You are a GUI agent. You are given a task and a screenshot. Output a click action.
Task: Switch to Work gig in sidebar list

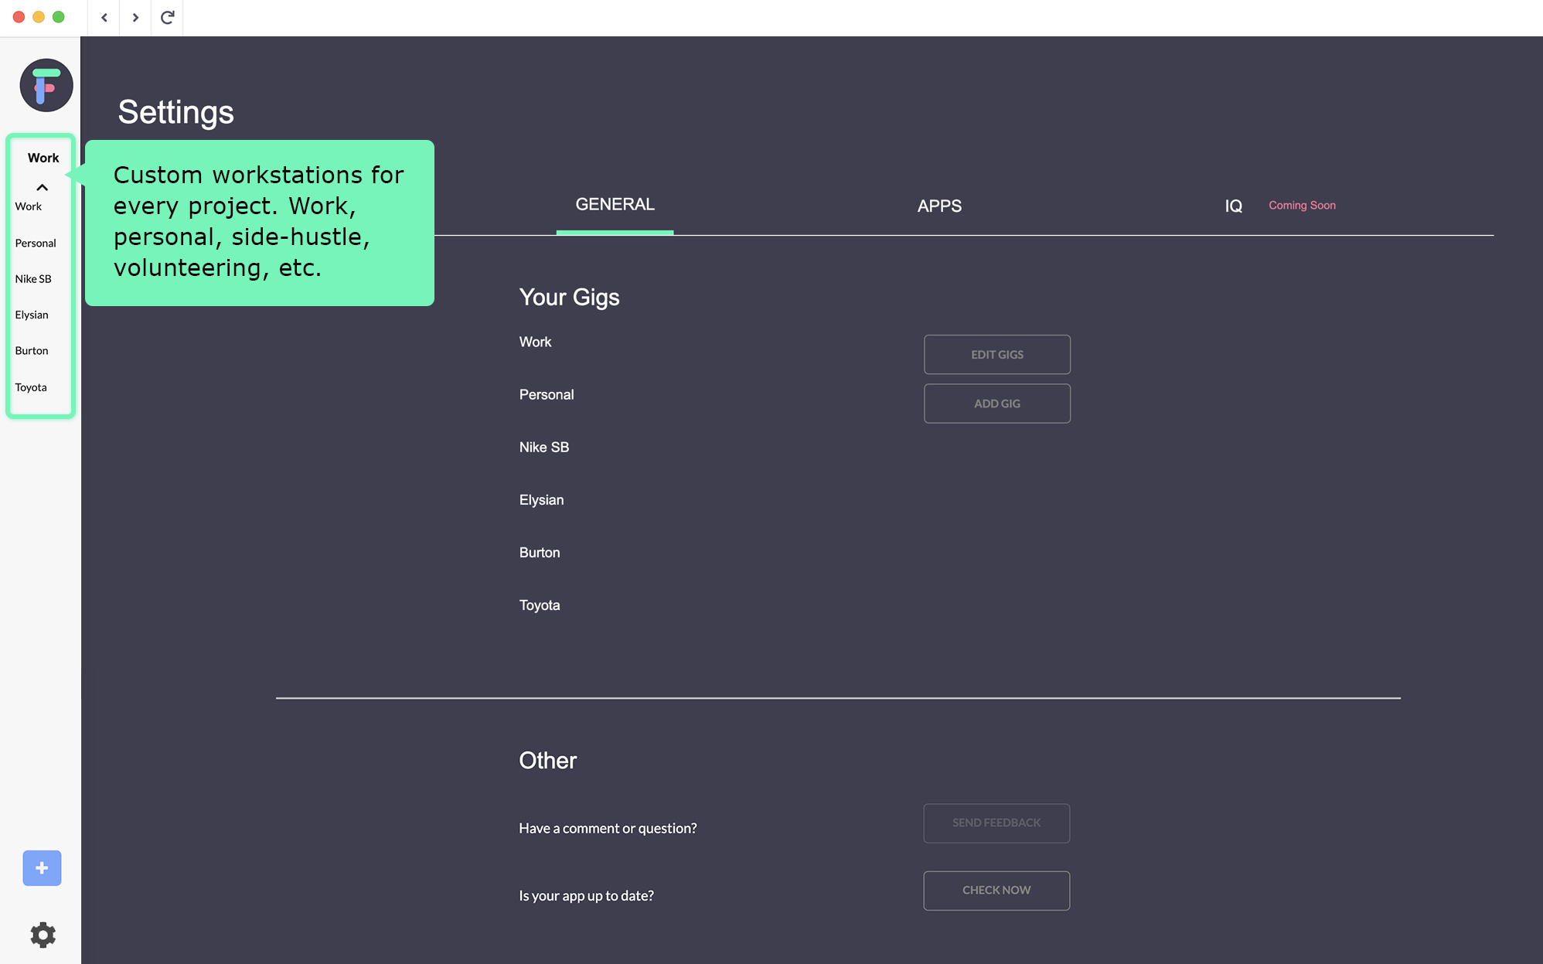coord(29,206)
